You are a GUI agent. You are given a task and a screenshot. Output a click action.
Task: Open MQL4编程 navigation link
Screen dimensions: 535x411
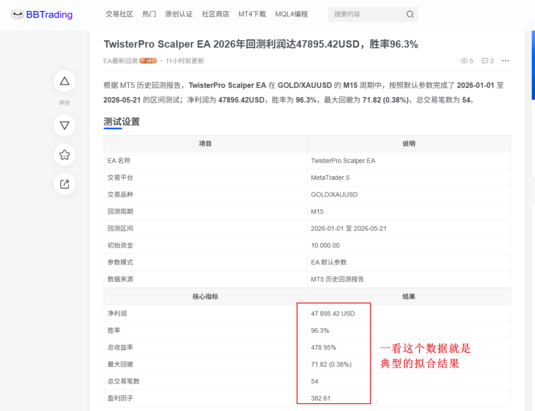coord(292,14)
